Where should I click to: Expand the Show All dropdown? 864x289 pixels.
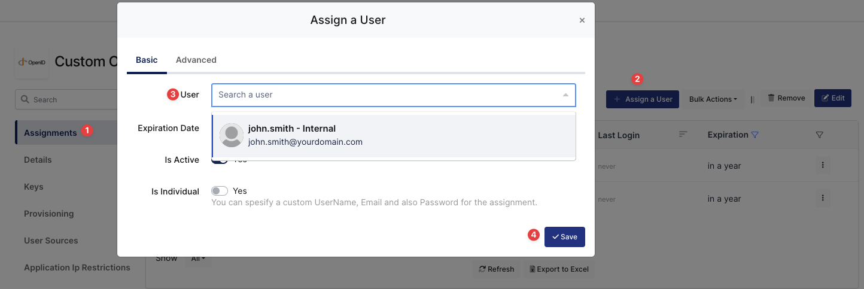(x=198, y=258)
